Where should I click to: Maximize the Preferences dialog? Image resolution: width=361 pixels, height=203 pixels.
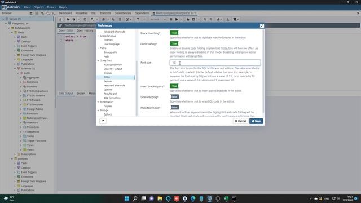[262, 25]
